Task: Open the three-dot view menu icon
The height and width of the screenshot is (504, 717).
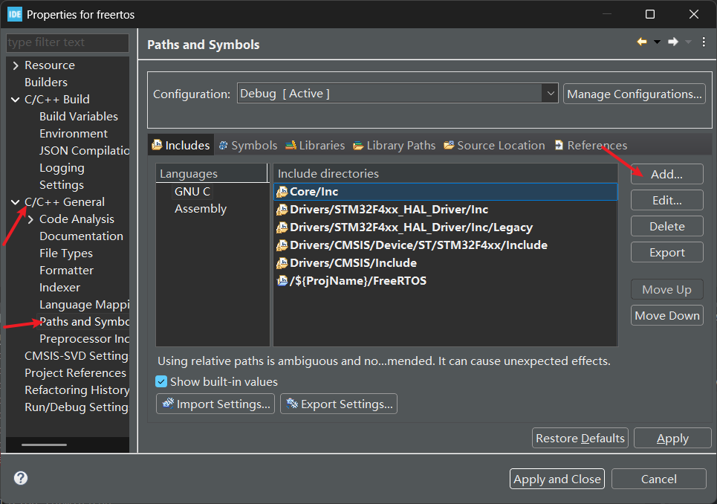Action: tap(704, 42)
